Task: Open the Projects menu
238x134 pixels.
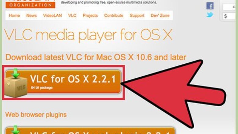Action: tap(90, 16)
